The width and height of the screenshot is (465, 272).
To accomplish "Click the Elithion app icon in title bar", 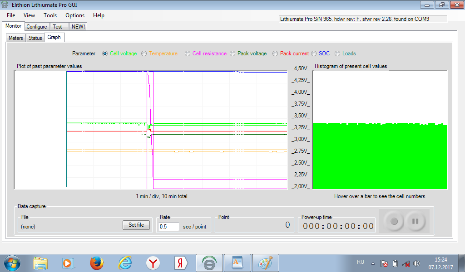I will [5, 5].
